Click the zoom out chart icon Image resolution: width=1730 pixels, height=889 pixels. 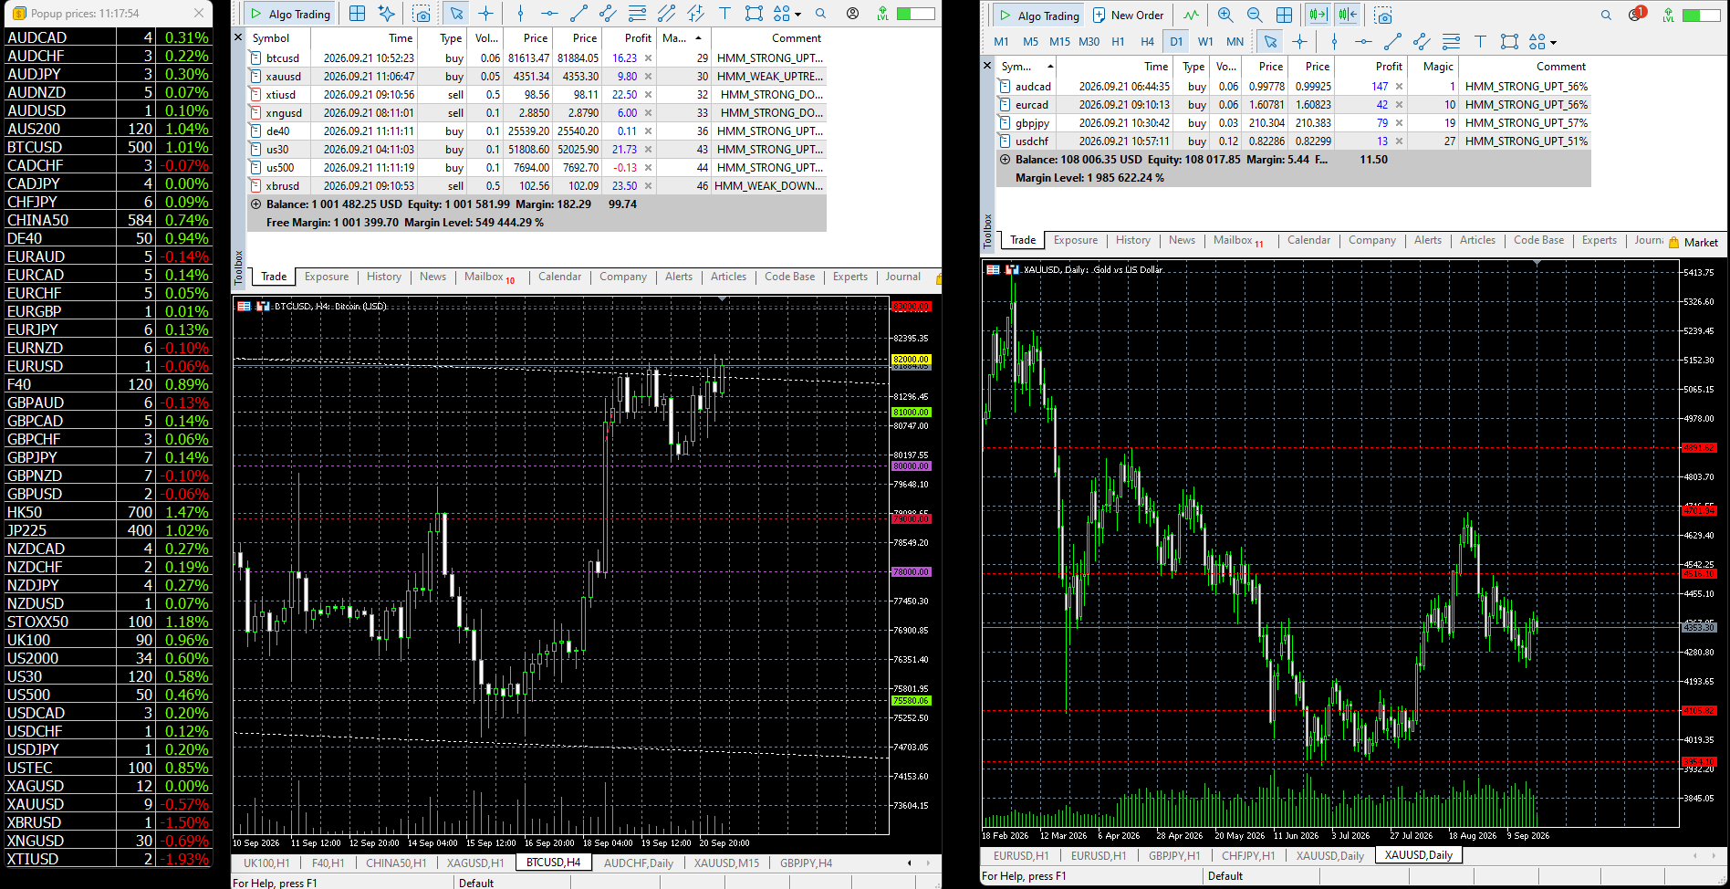click(1255, 16)
